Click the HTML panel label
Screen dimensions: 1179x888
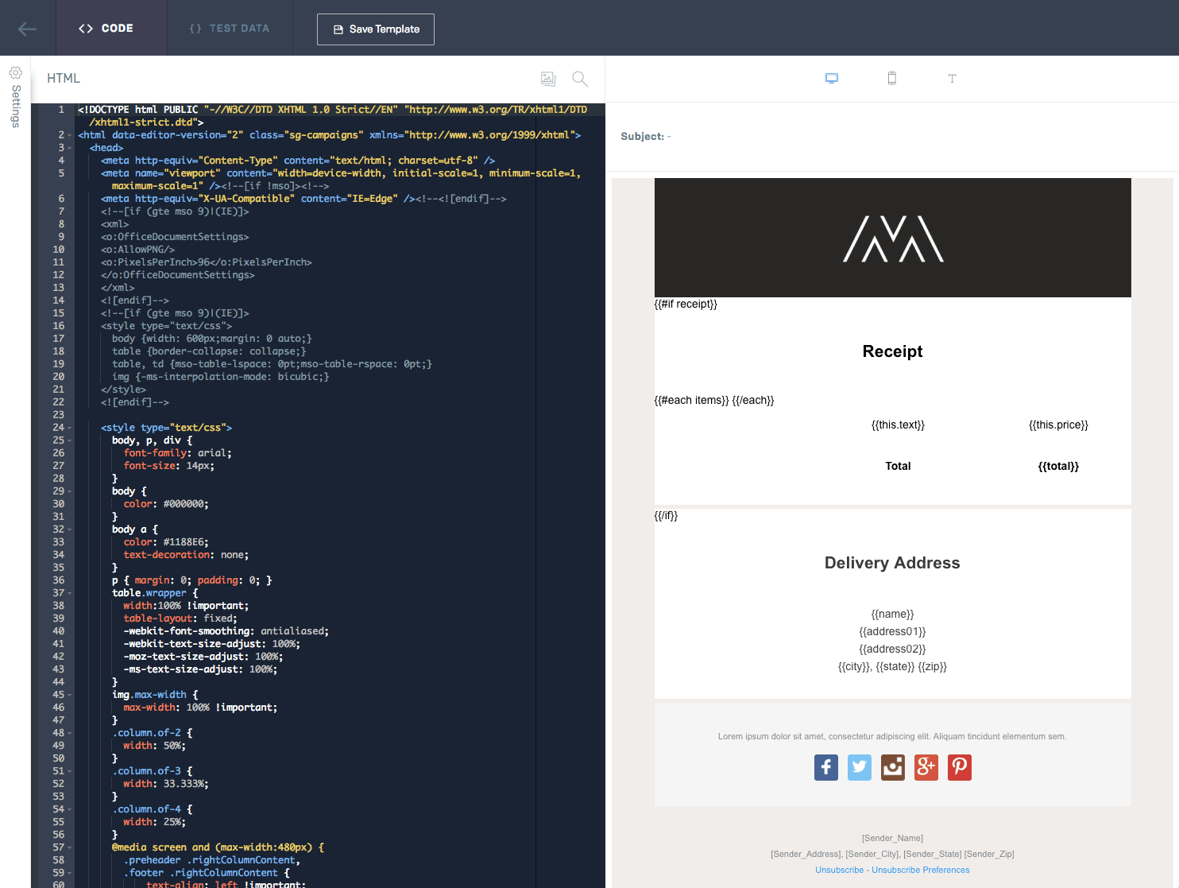[64, 78]
